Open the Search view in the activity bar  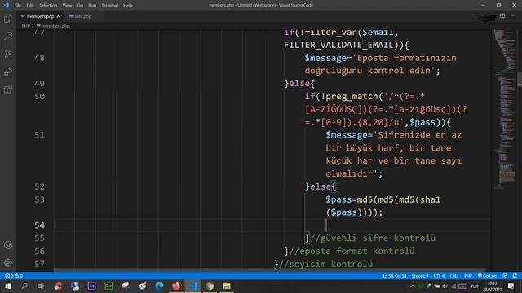coord(8,36)
